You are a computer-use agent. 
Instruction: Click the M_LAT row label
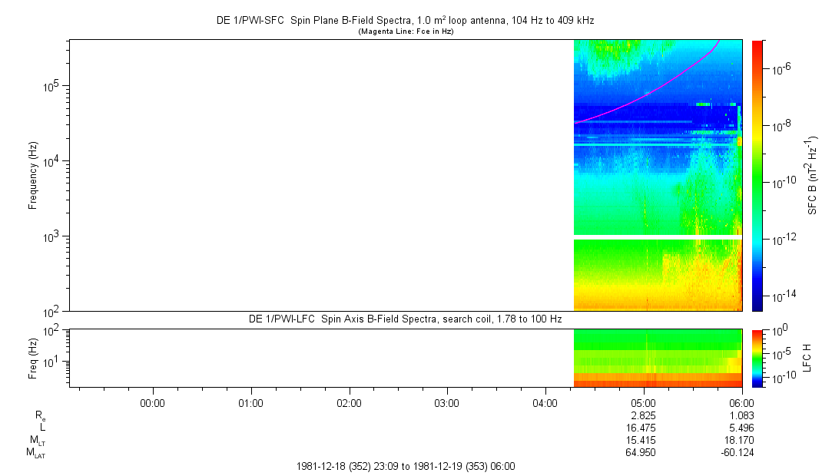(x=35, y=453)
